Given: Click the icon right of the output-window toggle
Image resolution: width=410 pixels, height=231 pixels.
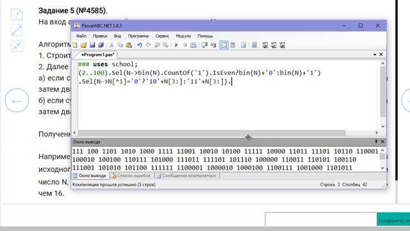Looking at the screenshot, I should pyautogui.click(x=233, y=45).
